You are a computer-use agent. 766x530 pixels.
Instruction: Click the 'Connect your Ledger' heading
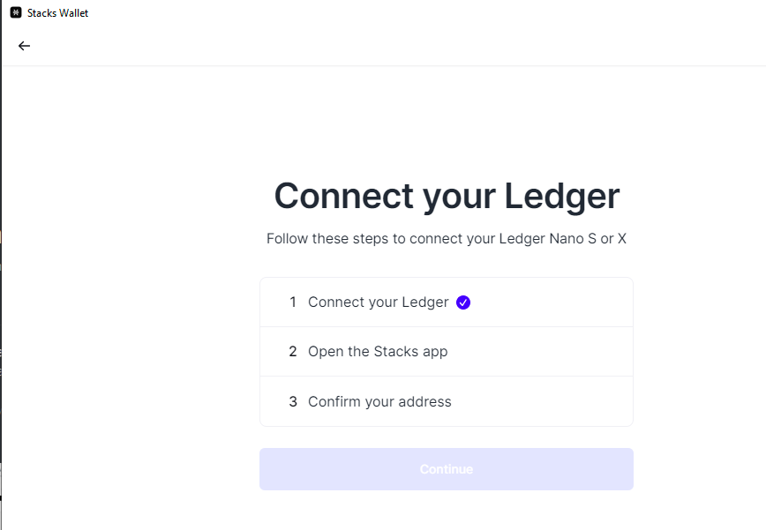[447, 196]
